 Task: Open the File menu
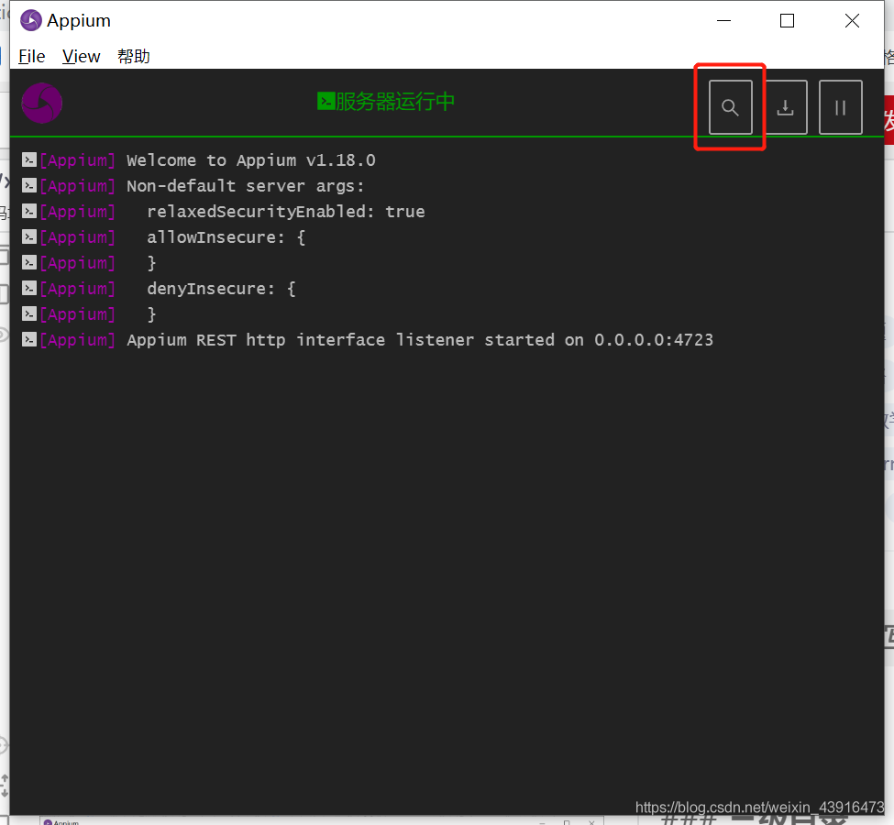point(31,57)
